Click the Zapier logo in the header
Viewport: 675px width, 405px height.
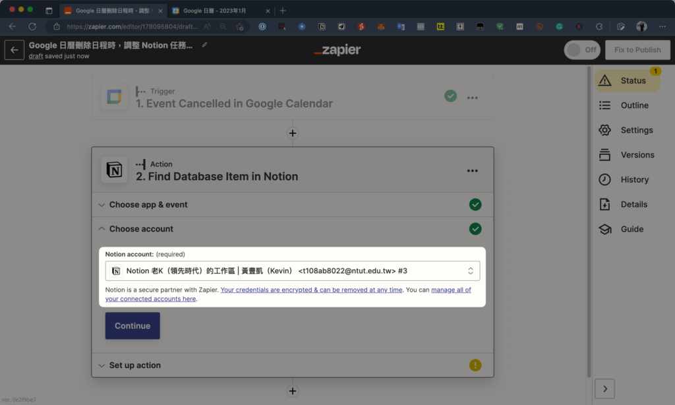click(x=337, y=50)
